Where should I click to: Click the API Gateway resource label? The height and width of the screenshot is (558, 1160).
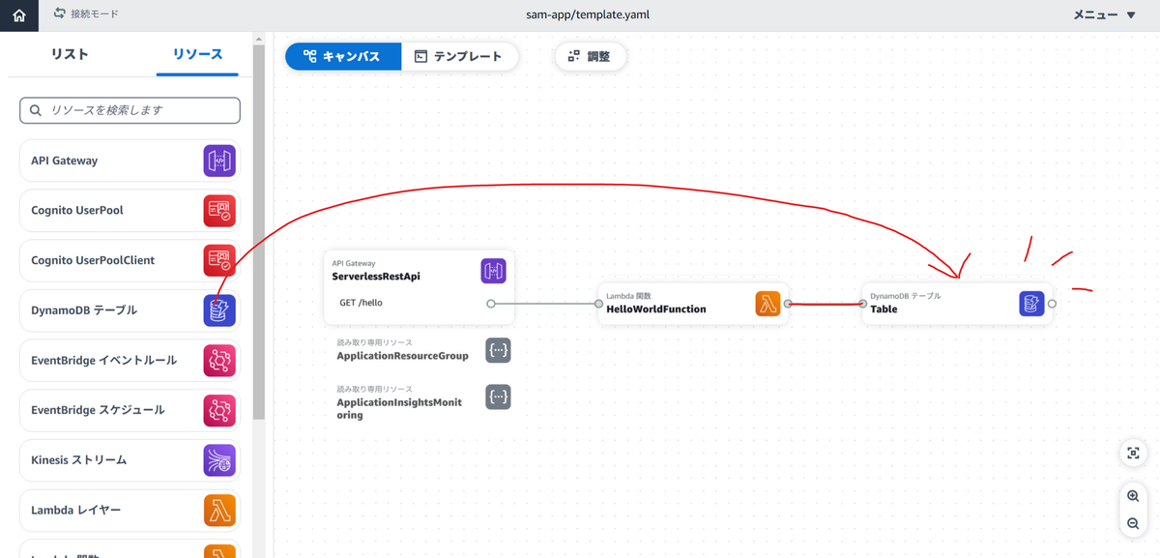[64, 161]
